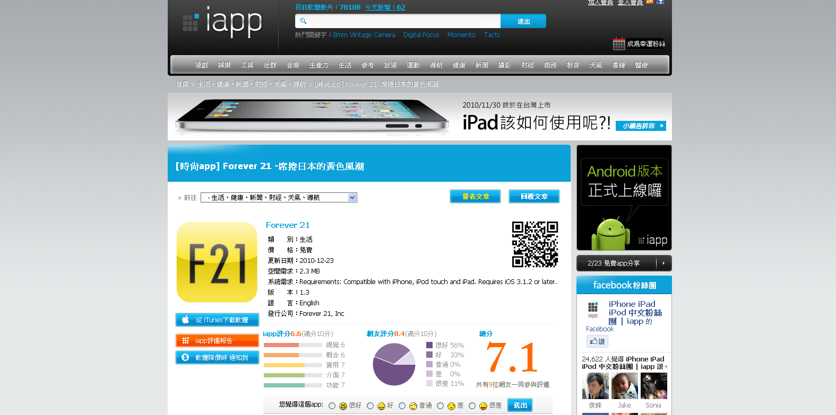Open the 娛樂 menu category

pos(224,65)
